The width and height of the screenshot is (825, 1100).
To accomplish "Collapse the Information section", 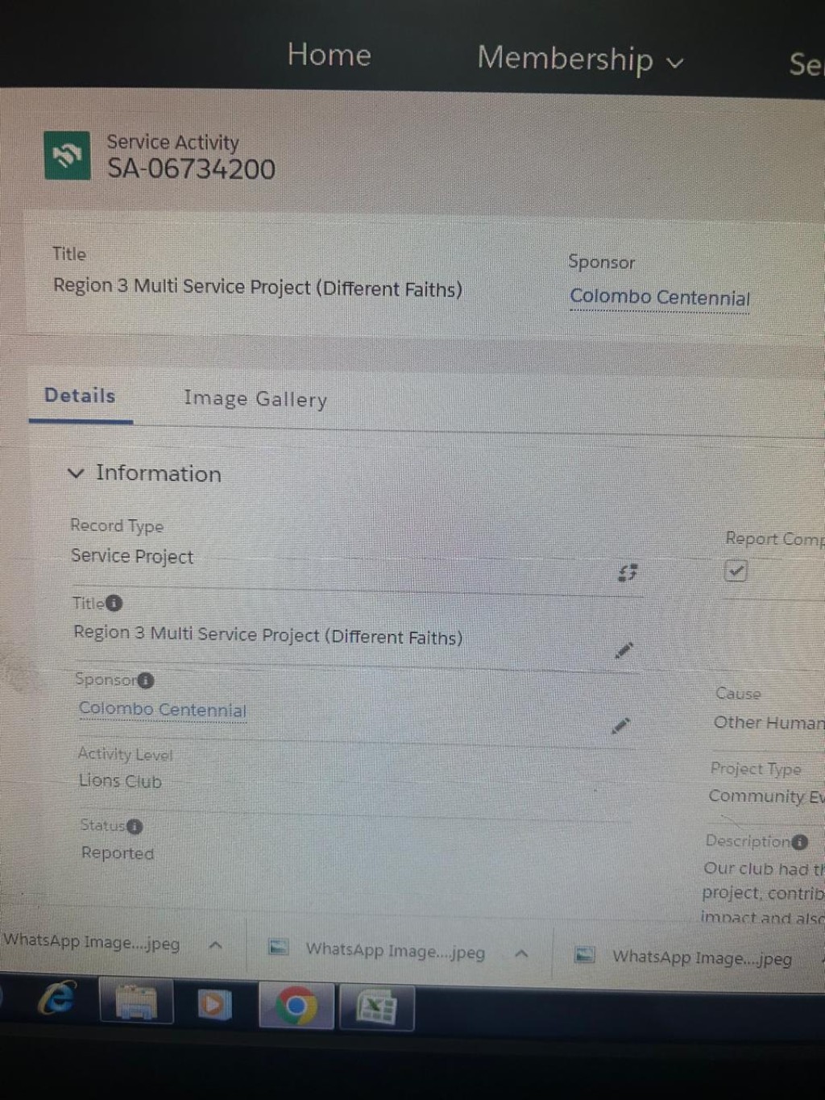I will click(76, 473).
